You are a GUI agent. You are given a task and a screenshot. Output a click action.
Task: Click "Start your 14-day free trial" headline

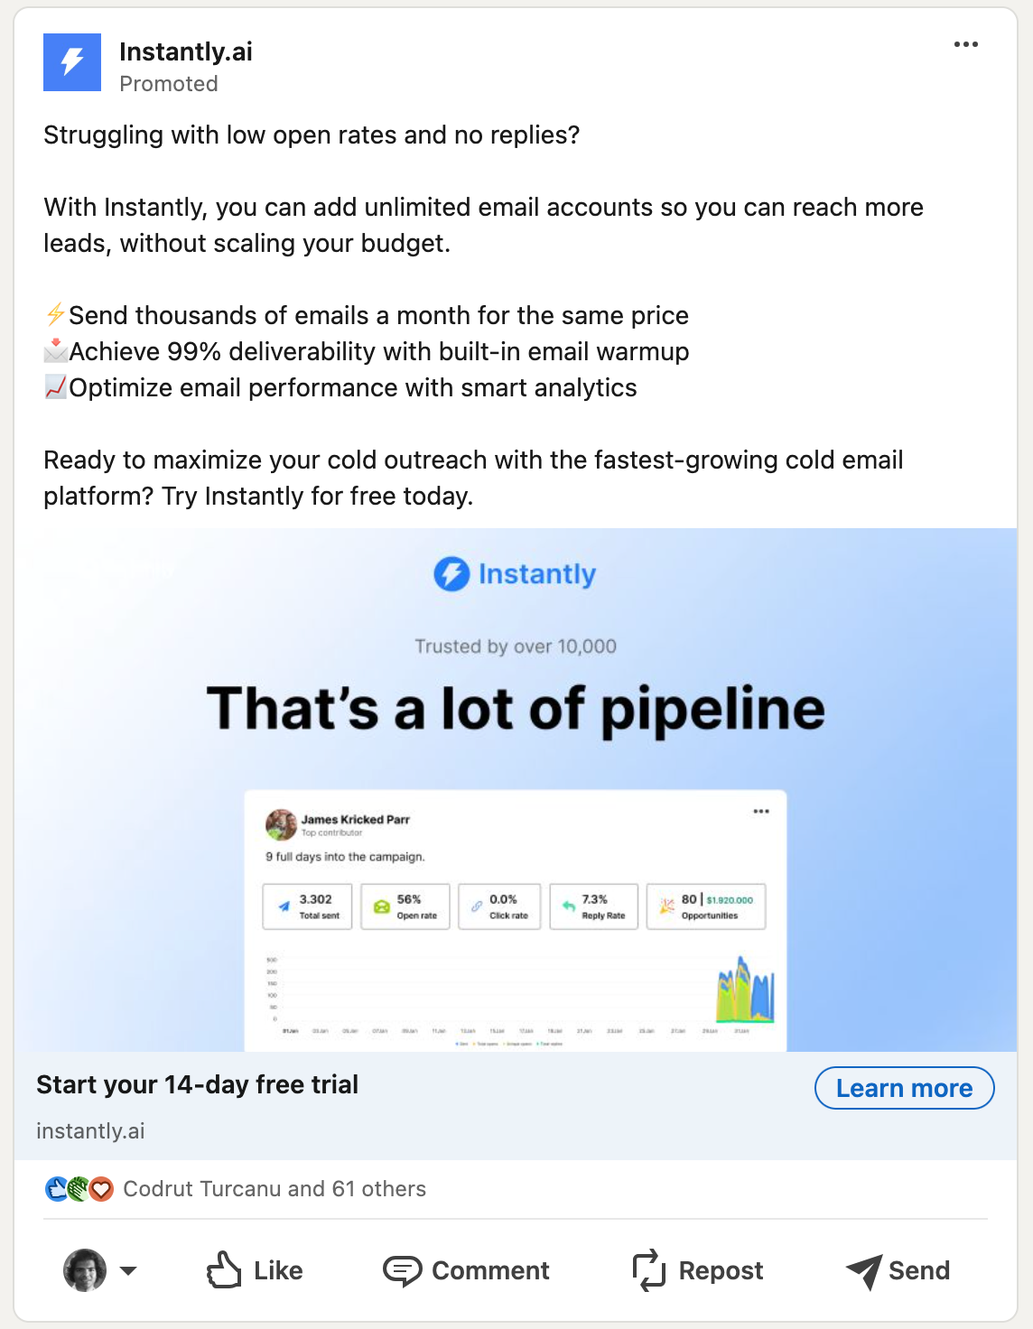pyautogui.click(x=198, y=1084)
